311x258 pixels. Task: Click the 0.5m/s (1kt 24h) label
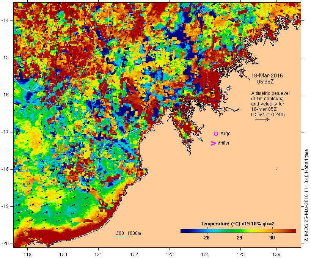(x=268, y=115)
